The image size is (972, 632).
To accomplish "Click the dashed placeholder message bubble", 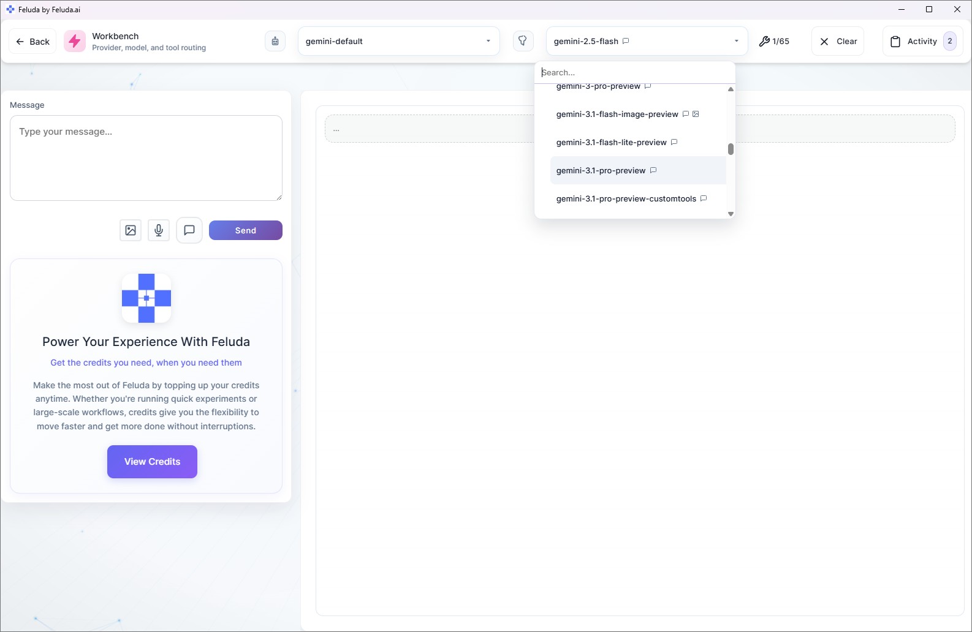I will (640, 129).
